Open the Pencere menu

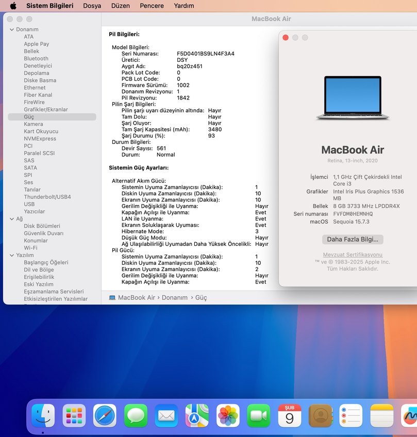152,6
